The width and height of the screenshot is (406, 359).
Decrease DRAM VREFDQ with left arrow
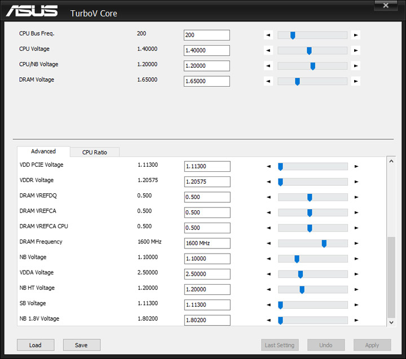[269, 197]
